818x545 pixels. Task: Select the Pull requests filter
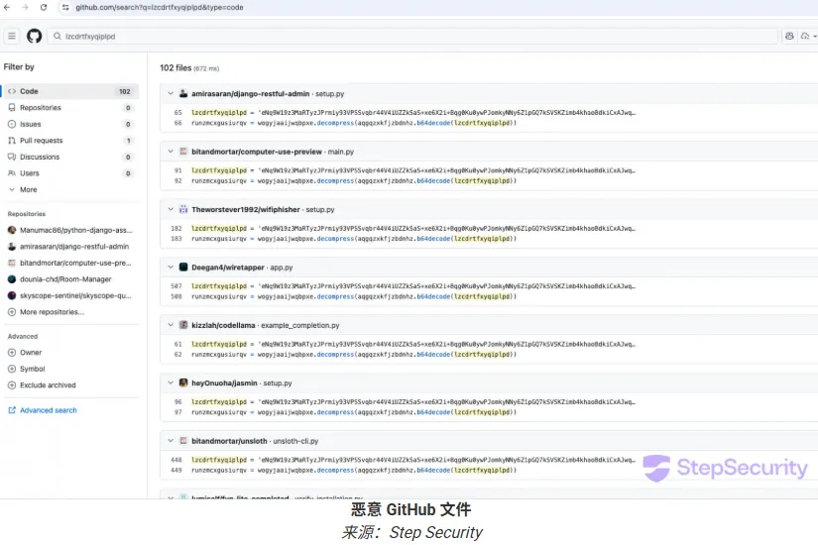[70, 141]
